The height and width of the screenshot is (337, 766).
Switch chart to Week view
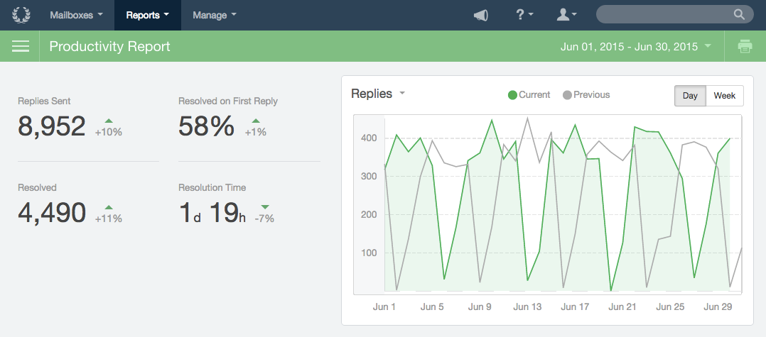[725, 96]
